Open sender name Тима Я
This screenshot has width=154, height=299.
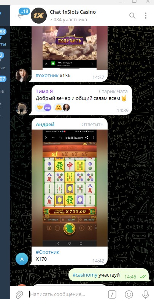(x=44, y=91)
